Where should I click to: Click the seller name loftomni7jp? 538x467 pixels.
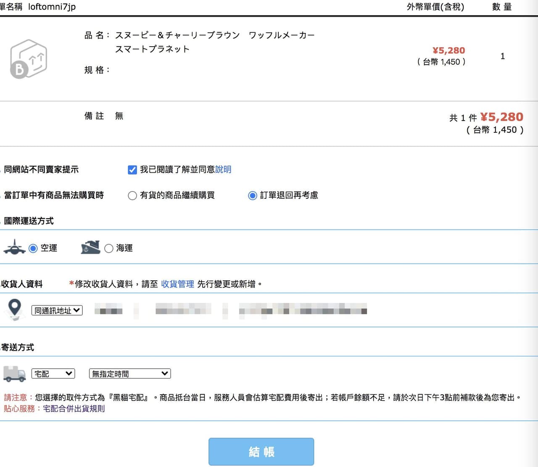pyautogui.click(x=52, y=7)
